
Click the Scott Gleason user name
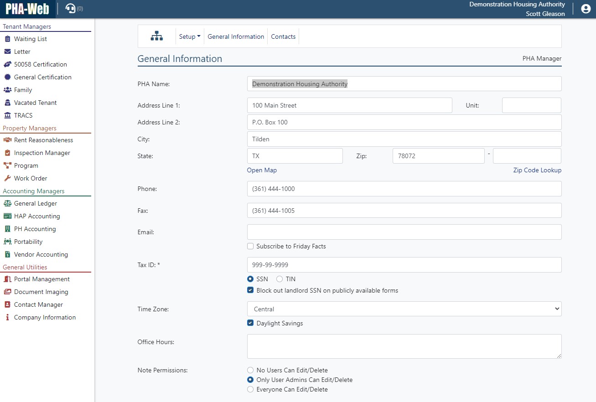[545, 14]
